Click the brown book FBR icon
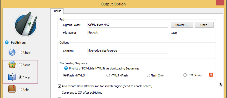227x98 pixels. pyautogui.click(x=12, y=89)
